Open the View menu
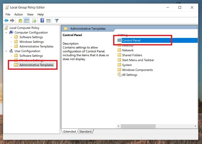 (30, 15)
